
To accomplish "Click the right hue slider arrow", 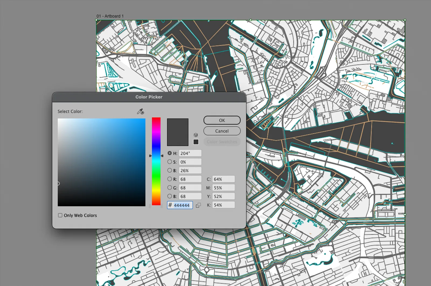I will coord(162,156).
